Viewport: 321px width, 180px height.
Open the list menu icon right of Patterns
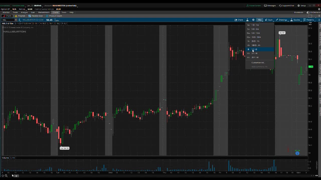(x=319, y=20)
